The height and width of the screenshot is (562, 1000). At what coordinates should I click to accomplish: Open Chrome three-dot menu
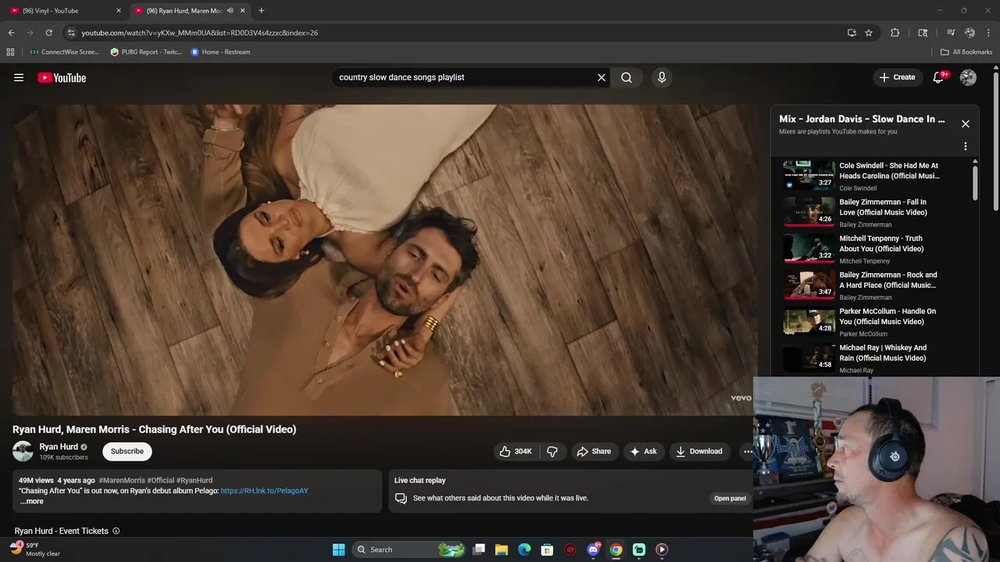[988, 33]
